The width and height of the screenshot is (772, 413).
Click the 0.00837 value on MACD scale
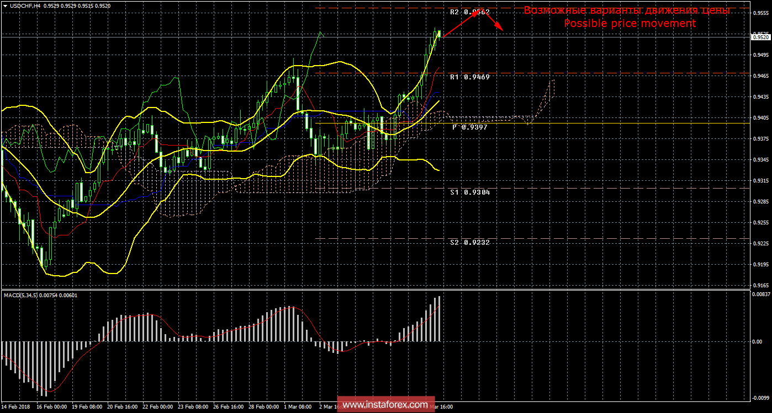pyautogui.click(x=761, y=295)
